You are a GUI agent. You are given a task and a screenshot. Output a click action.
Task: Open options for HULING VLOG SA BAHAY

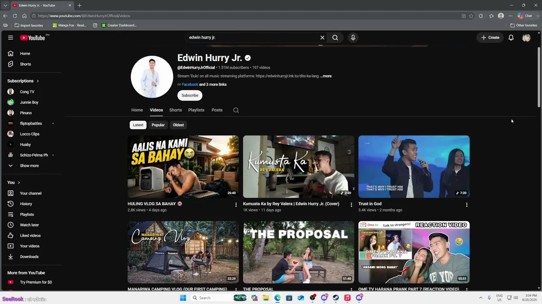(x=236, y=205)
